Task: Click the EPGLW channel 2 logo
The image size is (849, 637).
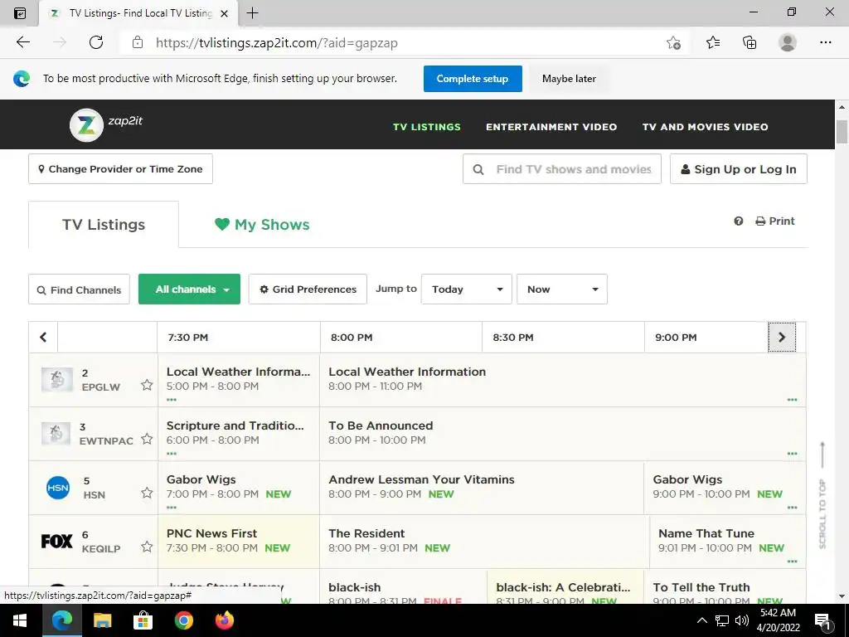Action: click(57, 380)
